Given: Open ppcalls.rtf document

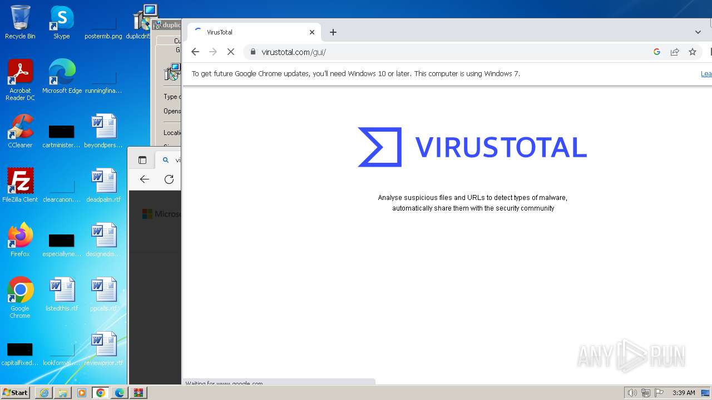Looking at the screenshot, I should [x=103, y=295].
